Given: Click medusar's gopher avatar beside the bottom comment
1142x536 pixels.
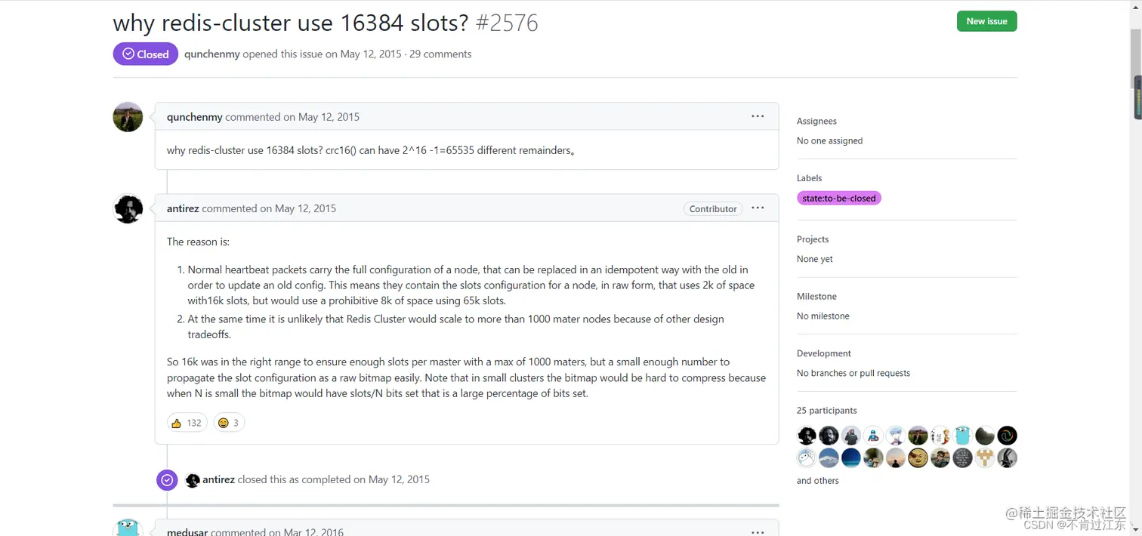Looking at the screenshot, I should [x=128, y=527].
